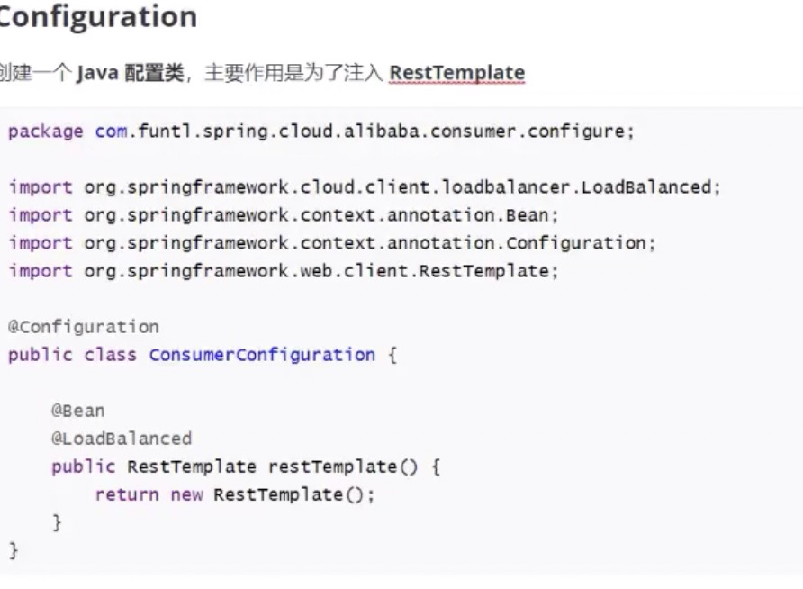Image resolution: width=803 pixels, height=589 pixels.
Task: Click the annotation.Bean import line
Action: (x=284, y=215)
